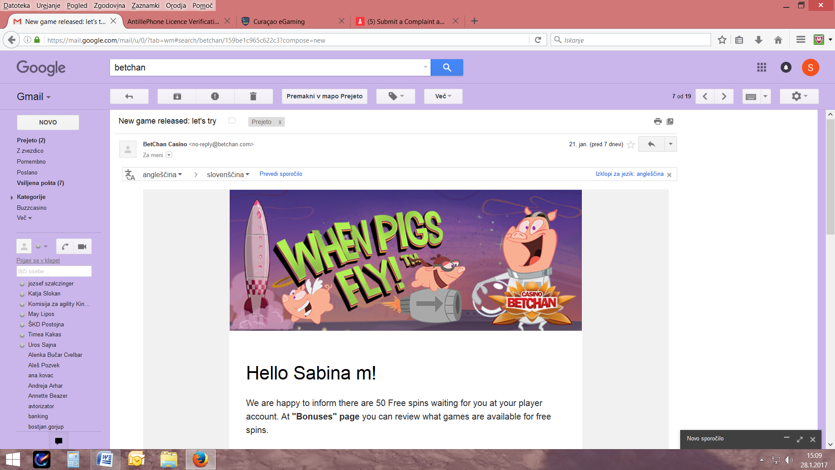Open the Zaznamki menu
This screenshot has height=470, width=835.
tap(145, 6)
